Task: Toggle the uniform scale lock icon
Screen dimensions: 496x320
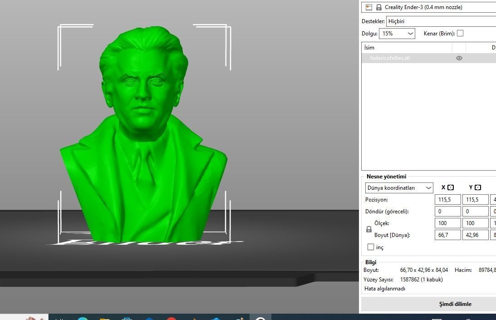Action: pos(369,229)
